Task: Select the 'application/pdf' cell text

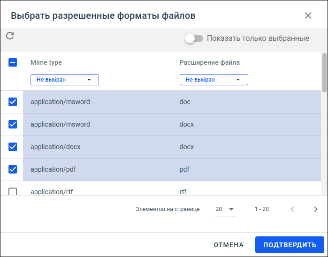Action: point(53,169)
